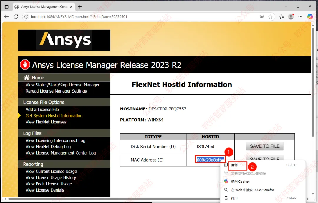The height and width of the screenshot is (203, 318).
Task: Click highlighted MAC hostid 000c29a8afbc
Action: coord(210,160)
